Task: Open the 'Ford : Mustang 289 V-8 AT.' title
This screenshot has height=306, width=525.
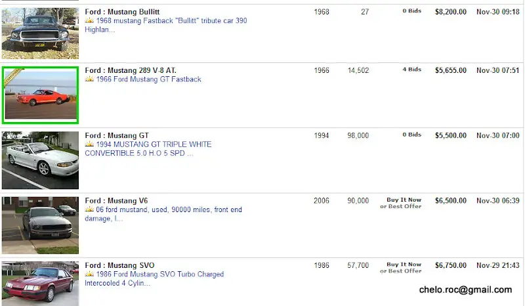Action: coord(131,70)
